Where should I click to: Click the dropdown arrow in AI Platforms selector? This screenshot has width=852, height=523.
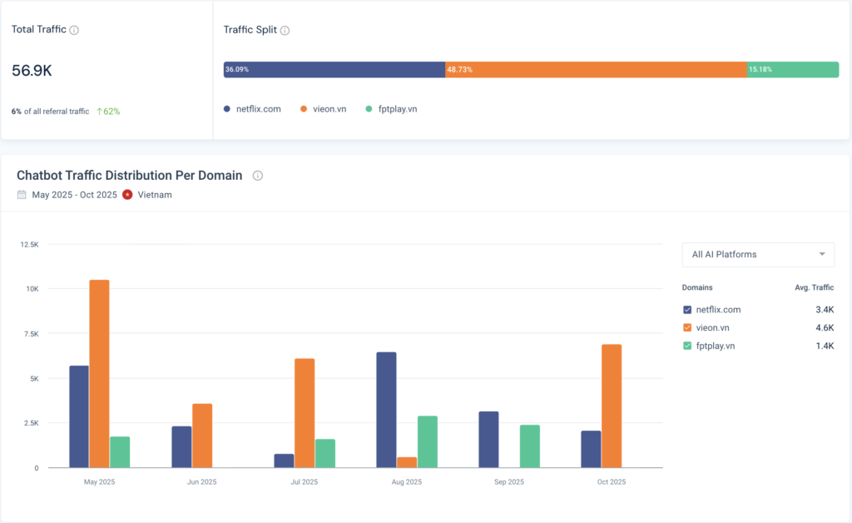tap(821, 255)
